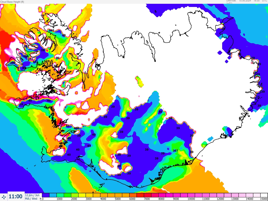Viewport: 268px width, 201px height.
Task: Click the Cloud Base Height (ft) title
Action: click(12, 2)
